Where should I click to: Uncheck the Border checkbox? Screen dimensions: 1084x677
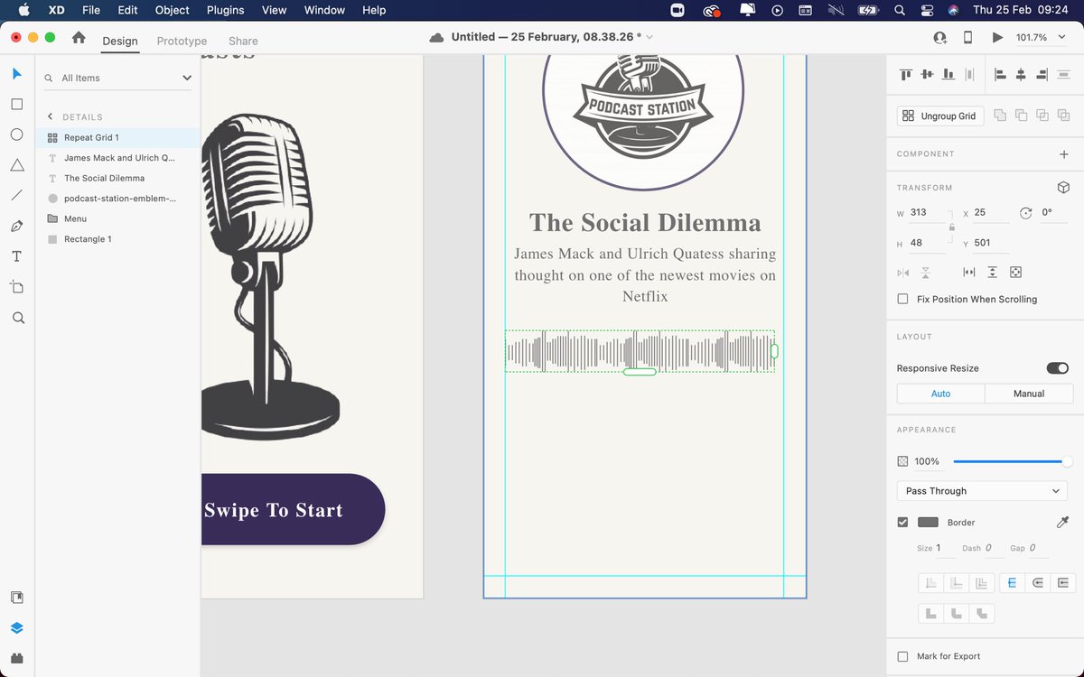[902, 522]
